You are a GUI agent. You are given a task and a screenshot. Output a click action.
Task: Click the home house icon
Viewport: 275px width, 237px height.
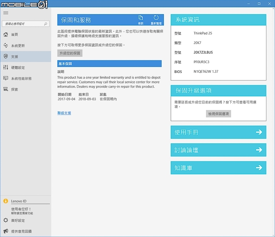[x=6, y=34]
